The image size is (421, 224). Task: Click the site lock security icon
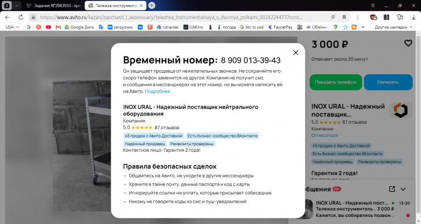point(33,17)
